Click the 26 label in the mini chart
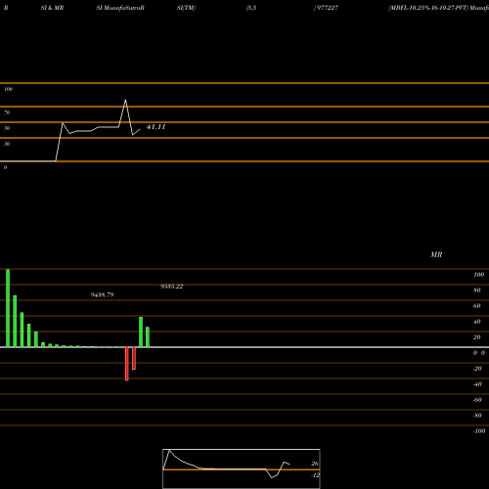489x489 pixels. point(315,464)
